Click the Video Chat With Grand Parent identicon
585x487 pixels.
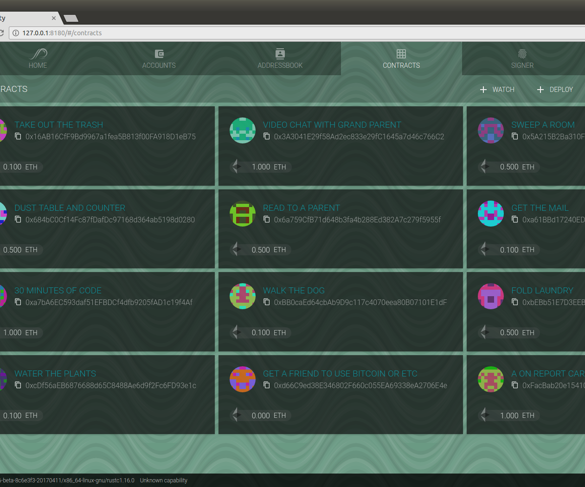pyautogui.click(x=243, y=130)
